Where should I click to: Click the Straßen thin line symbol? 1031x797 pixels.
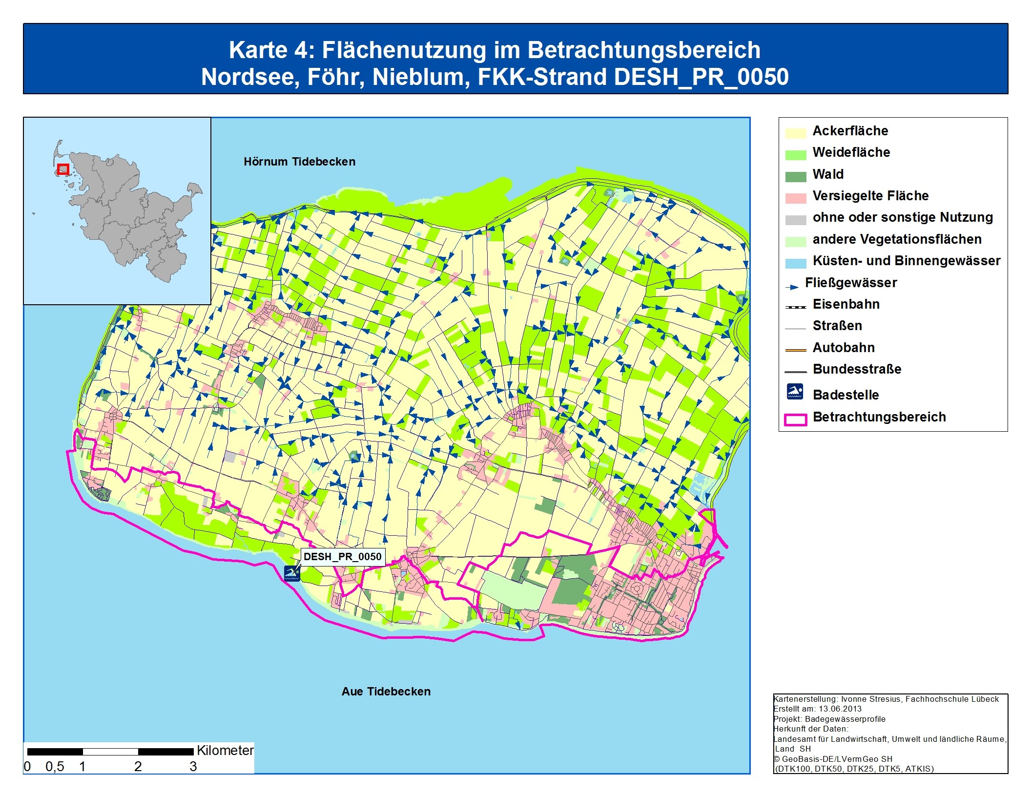[x=796, y=329]
